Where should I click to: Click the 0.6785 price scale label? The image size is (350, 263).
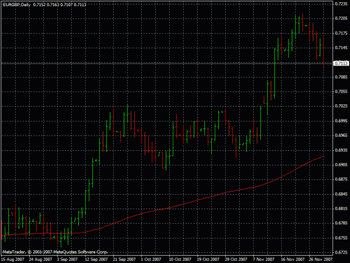coord(342,223)
